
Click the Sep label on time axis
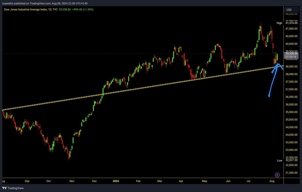coord(27,181)
